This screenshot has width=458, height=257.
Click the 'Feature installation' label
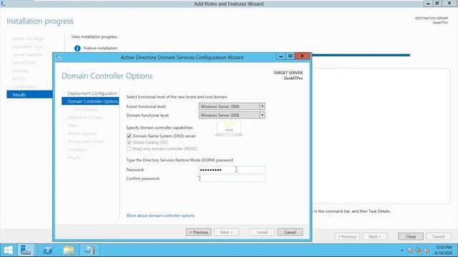[100, 48]
